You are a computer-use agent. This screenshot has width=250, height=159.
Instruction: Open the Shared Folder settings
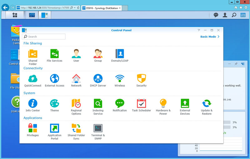tap(33, 57)
